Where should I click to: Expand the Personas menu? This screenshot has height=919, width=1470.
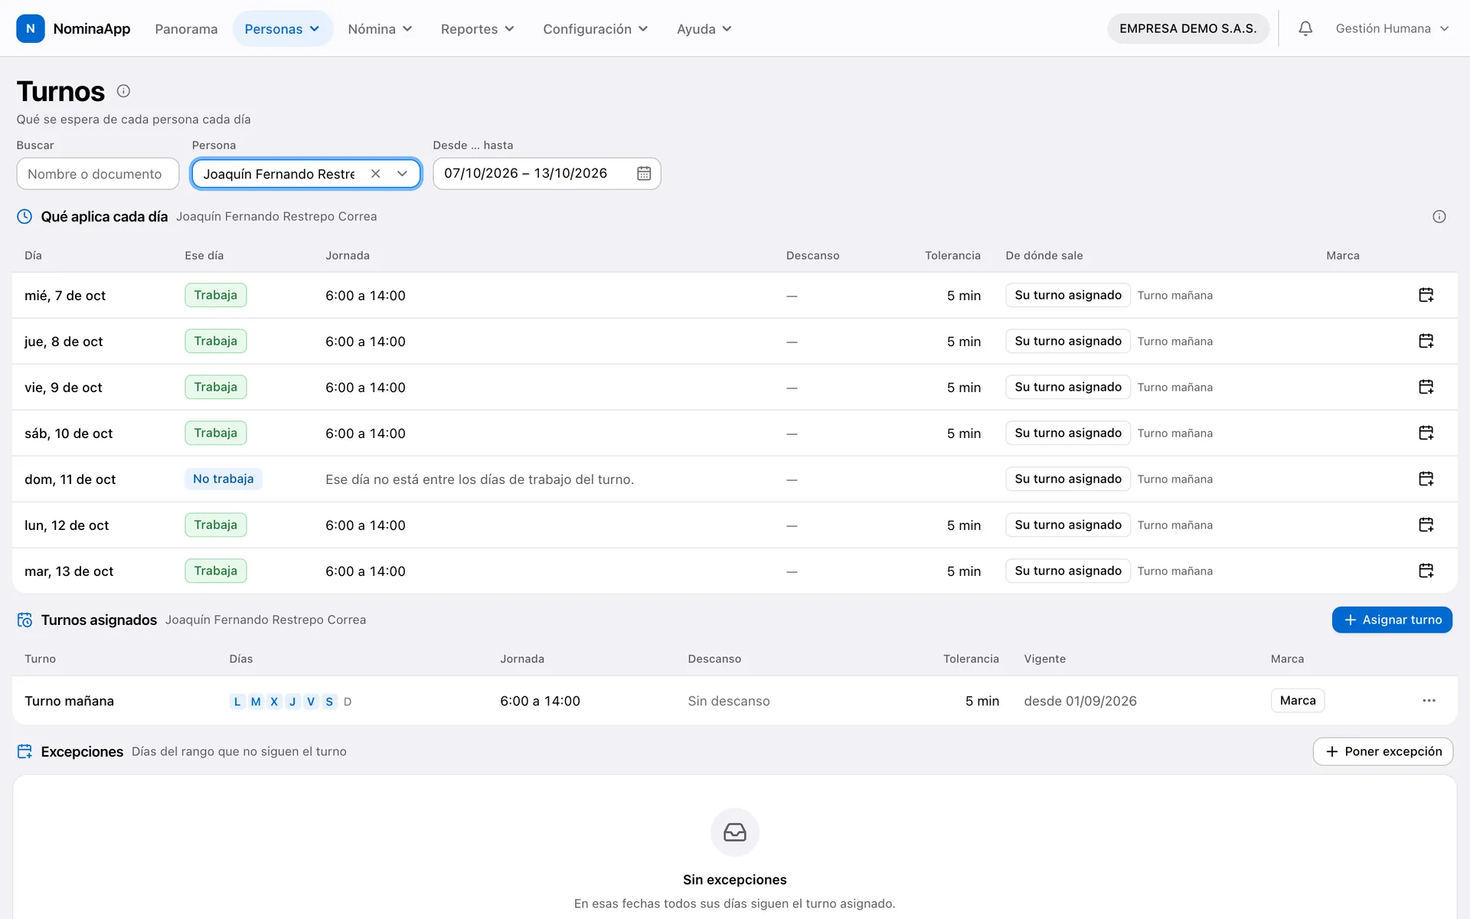(282, 28)
